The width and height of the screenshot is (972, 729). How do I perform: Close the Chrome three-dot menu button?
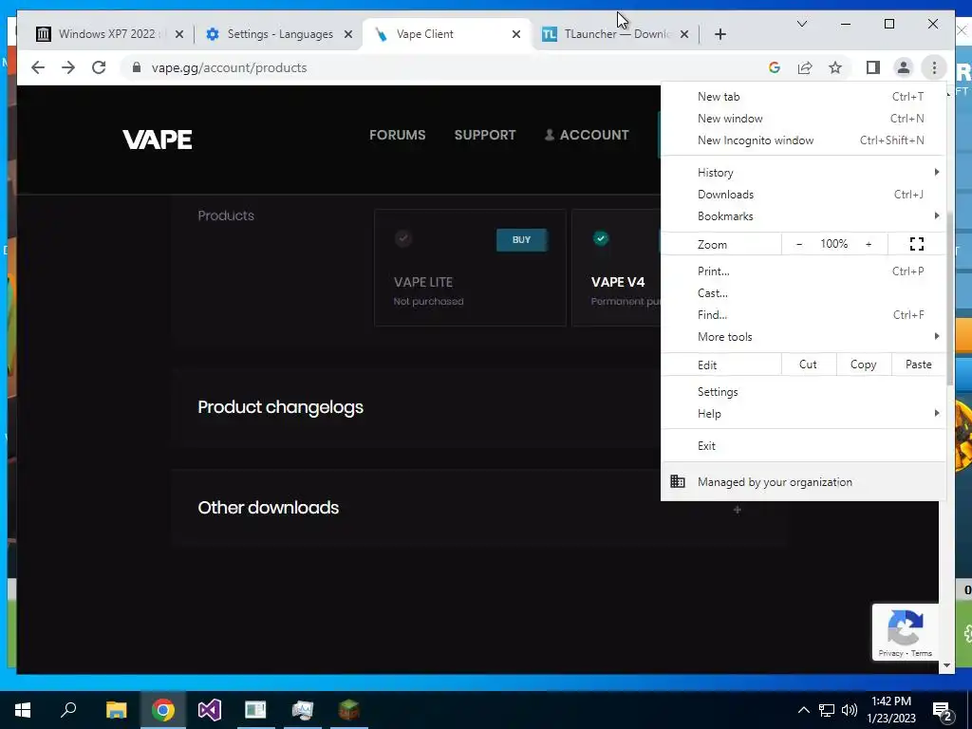click(934, 67)
